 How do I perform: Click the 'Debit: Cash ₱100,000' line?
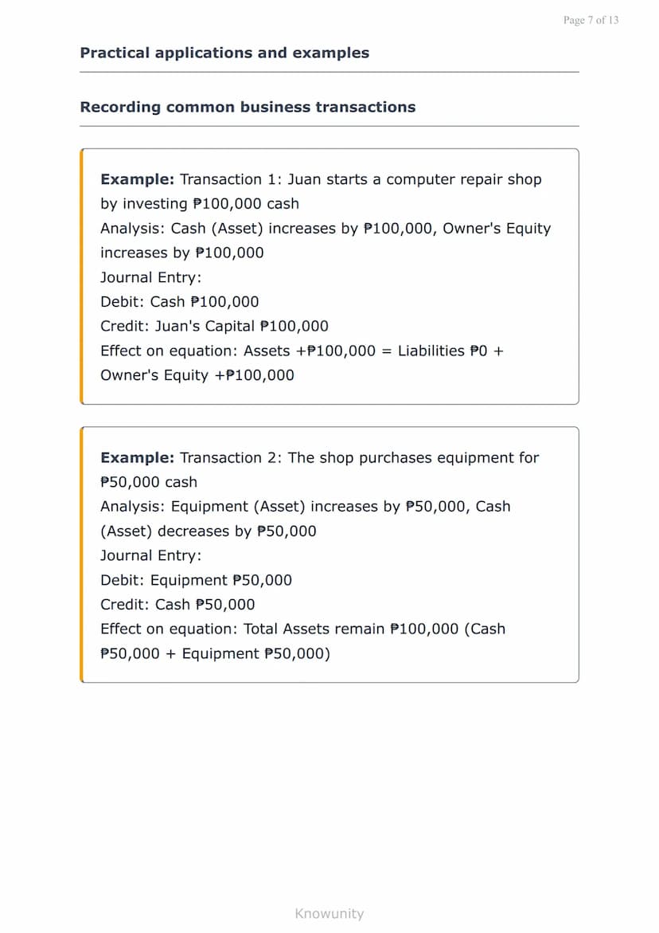pyautogui.click(x=179, y=302)
